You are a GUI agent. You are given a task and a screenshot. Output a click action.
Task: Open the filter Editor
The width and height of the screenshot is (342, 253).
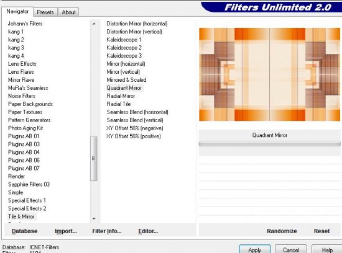point(148,231)
